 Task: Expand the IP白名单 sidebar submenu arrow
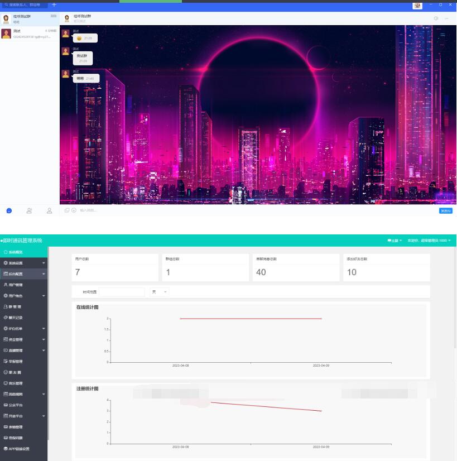[44, 329]
